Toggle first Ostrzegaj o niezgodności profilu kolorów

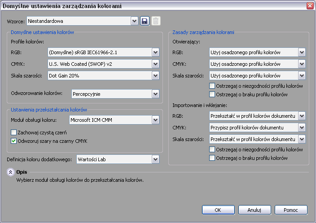coord(212,86)
